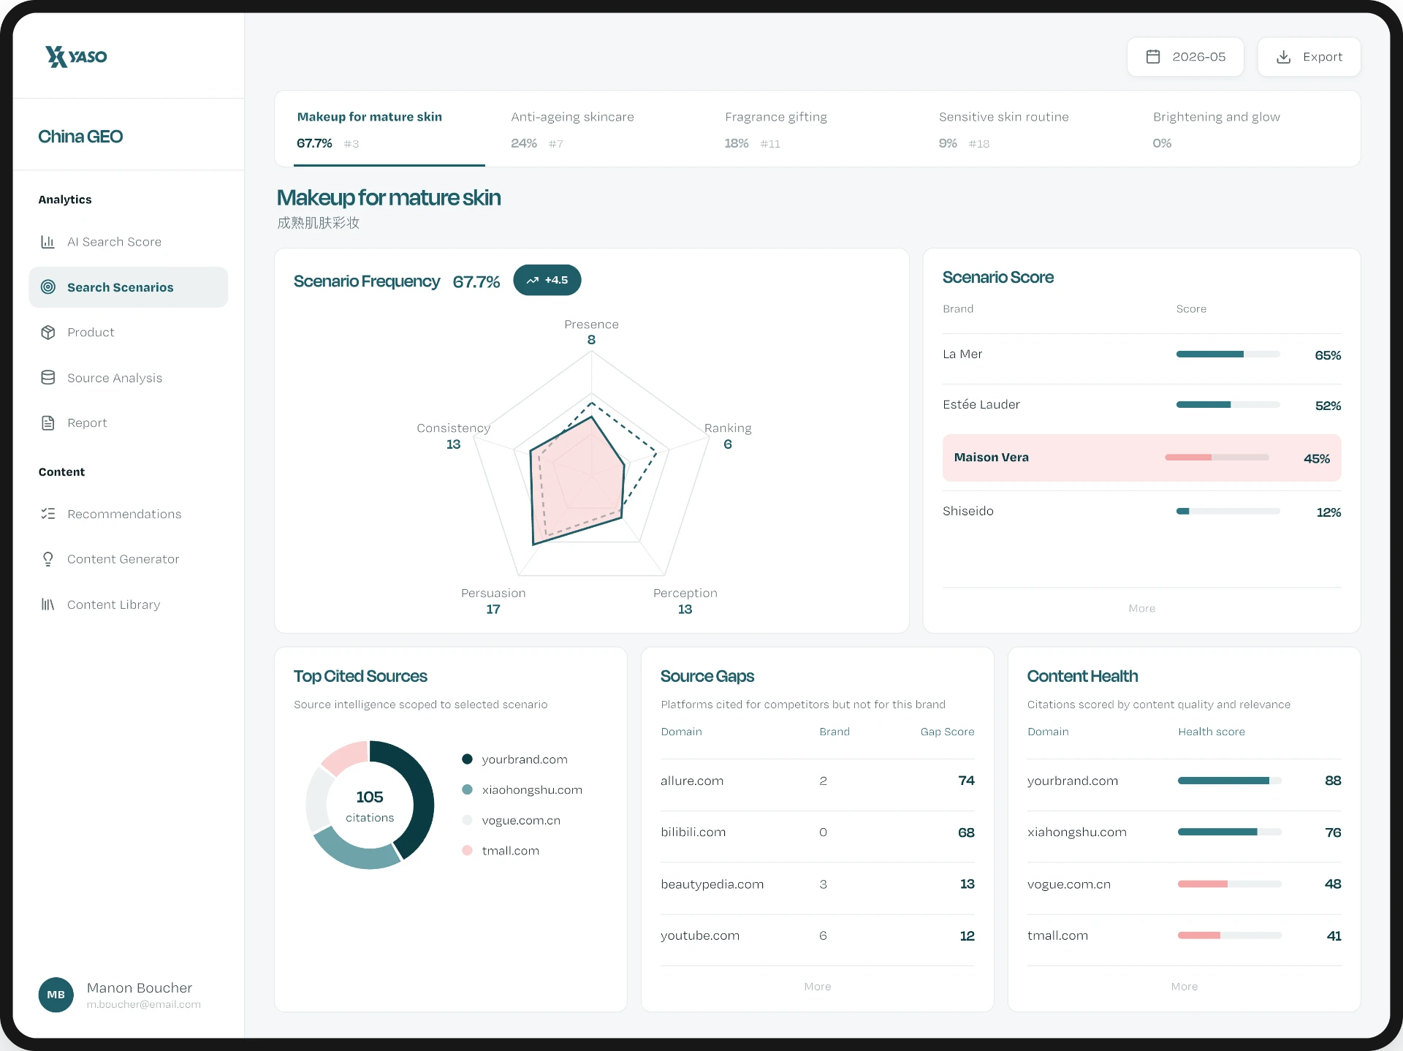The width and height of the screenshot is (1403, 1051).
Task: Click the Report document icon
Action: (x=48, y=423)
